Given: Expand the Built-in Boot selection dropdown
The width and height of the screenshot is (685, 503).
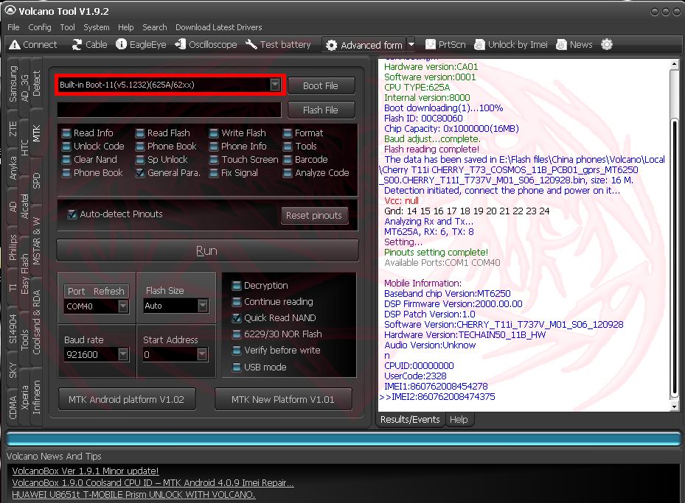Looking at the screenshot, I should (x=274, y=85).
